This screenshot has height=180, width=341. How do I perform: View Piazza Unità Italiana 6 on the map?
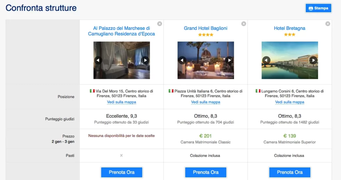(x=205, y=102)
